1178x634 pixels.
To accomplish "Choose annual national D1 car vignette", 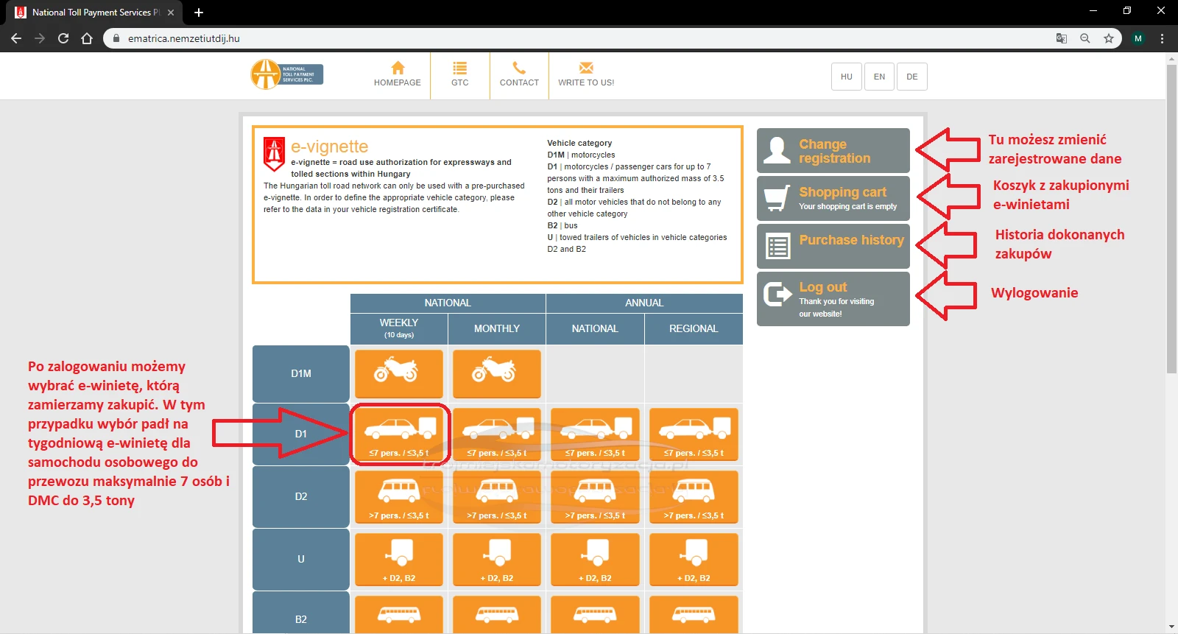I will [x=595, y=434].
